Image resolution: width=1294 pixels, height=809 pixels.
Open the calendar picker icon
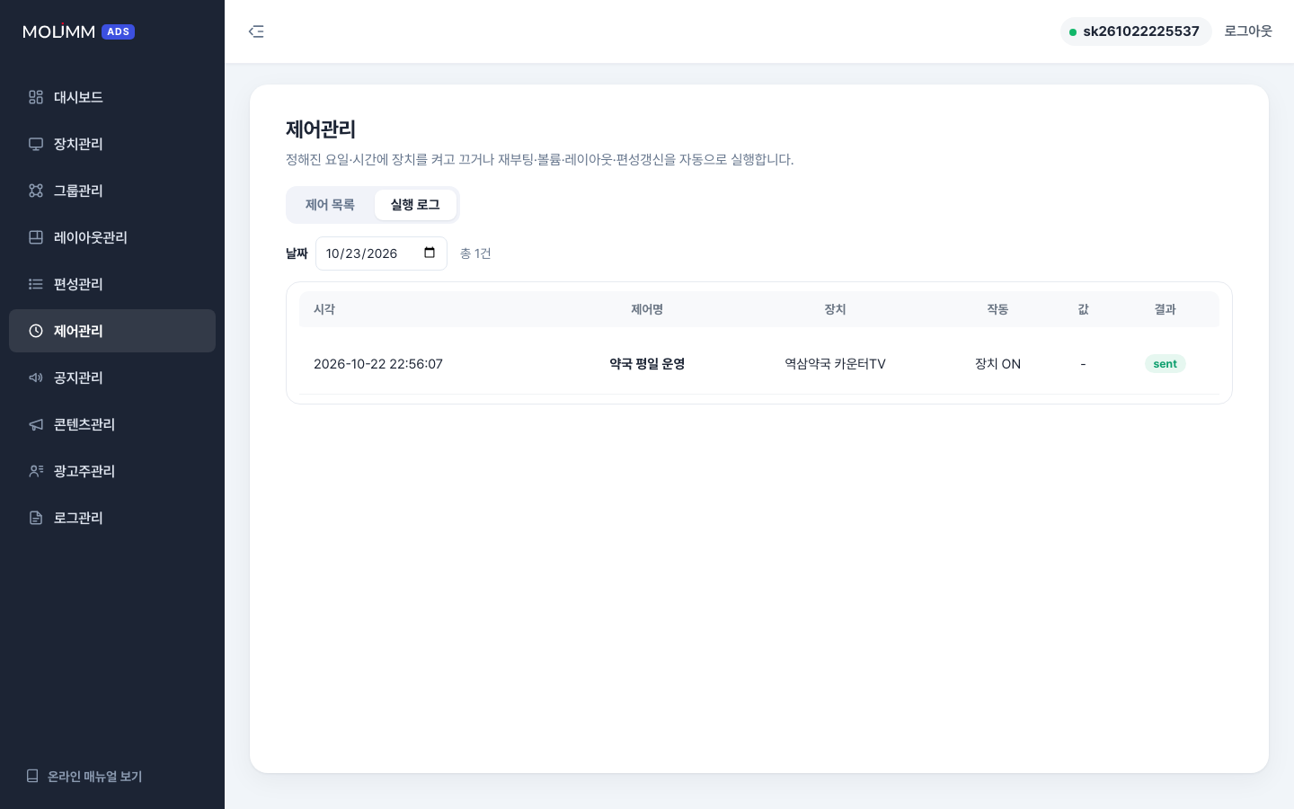(x=430, y=253)
